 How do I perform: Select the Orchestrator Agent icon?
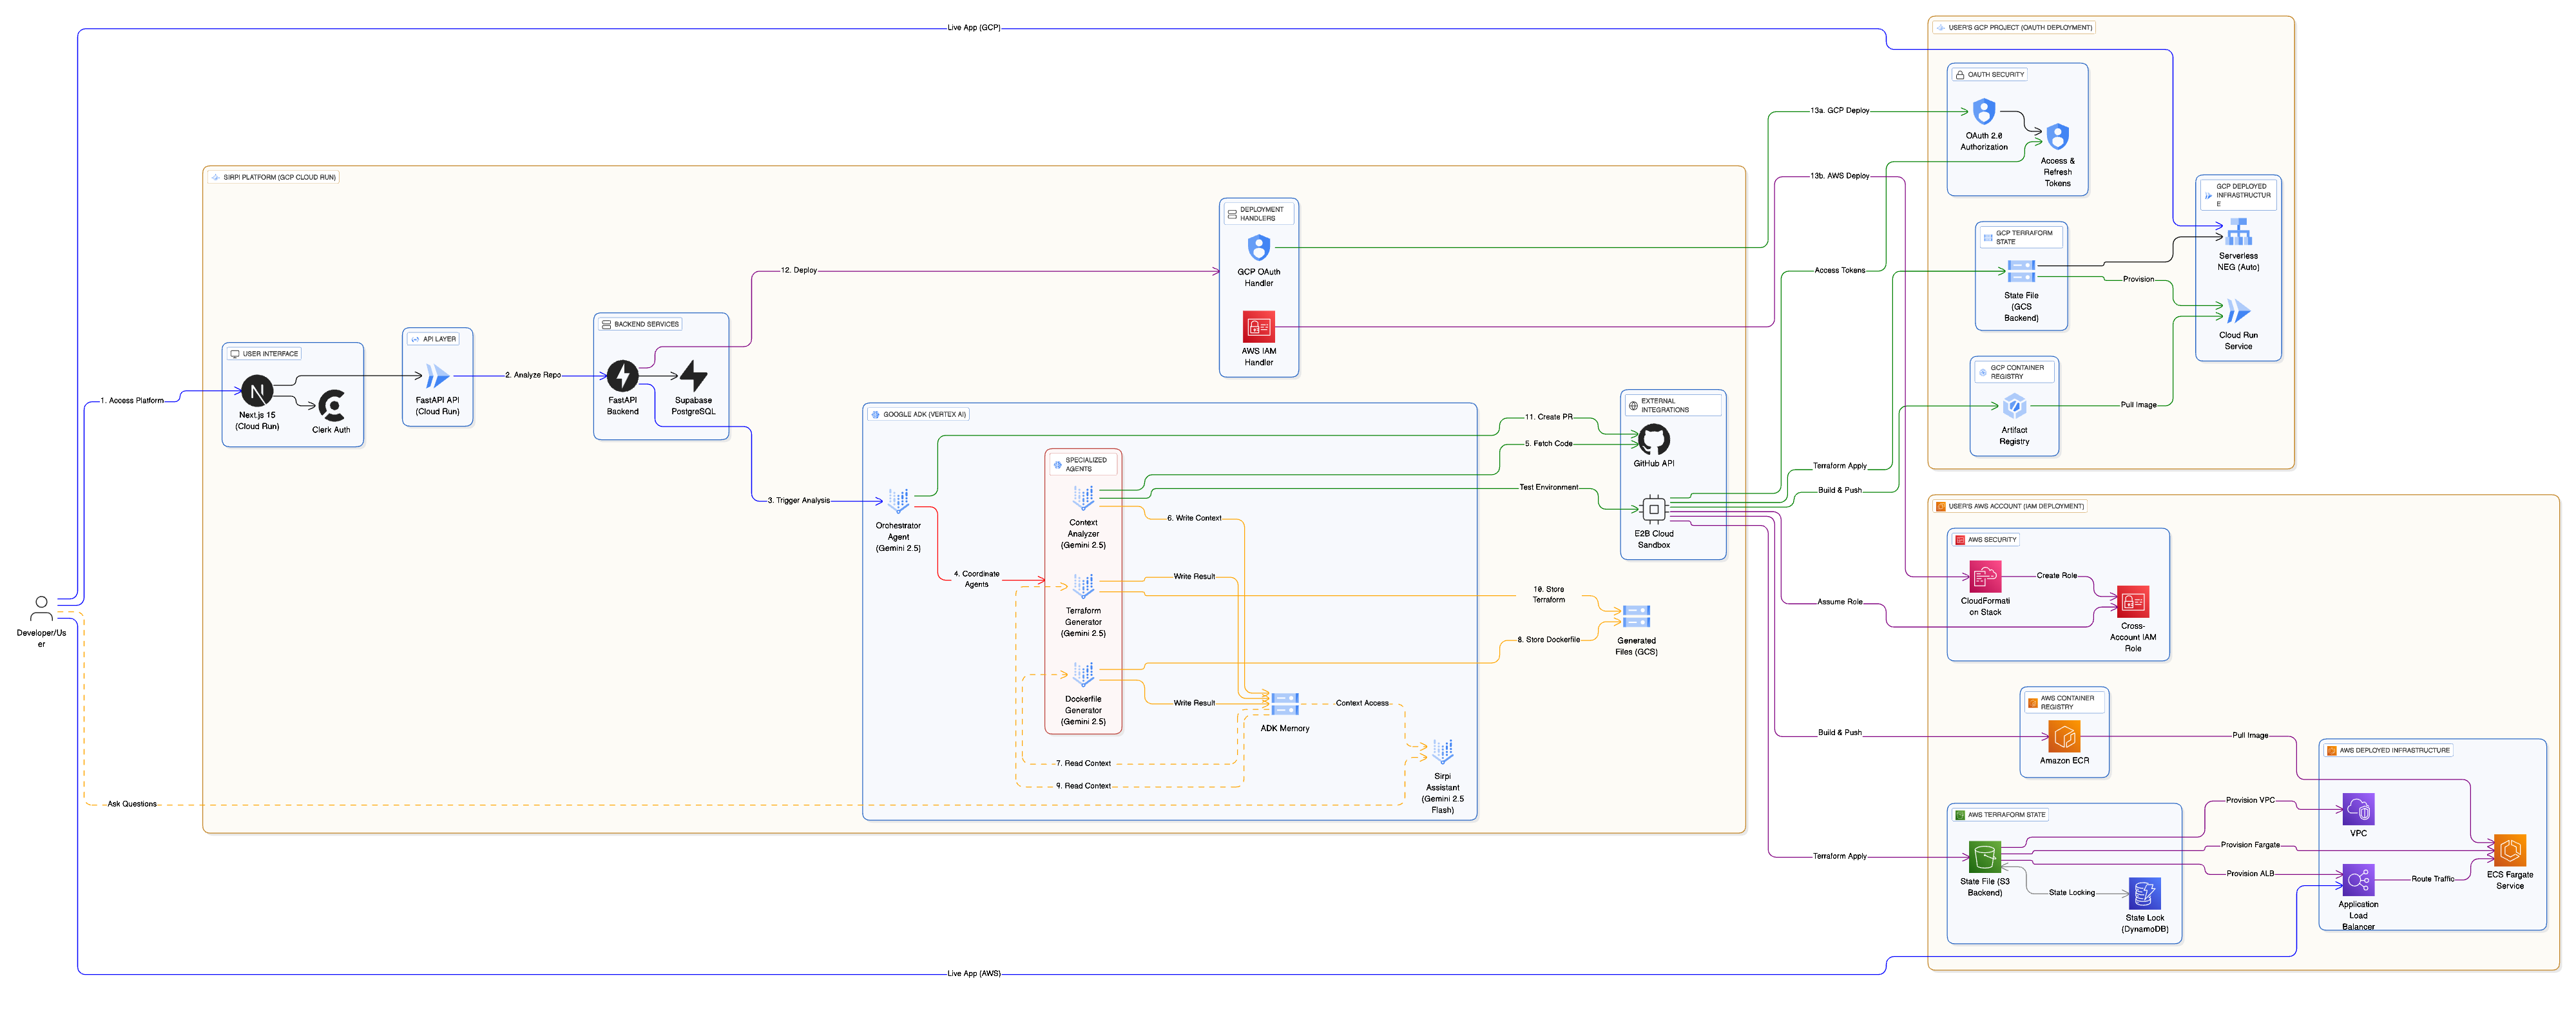[x=898, y=501]
